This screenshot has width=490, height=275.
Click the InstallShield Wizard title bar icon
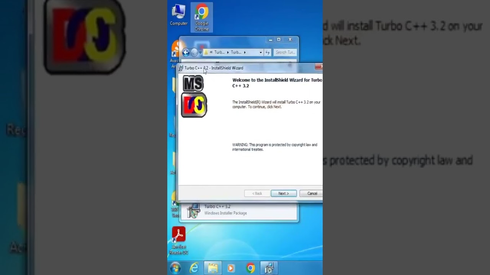tap(181, 68)
